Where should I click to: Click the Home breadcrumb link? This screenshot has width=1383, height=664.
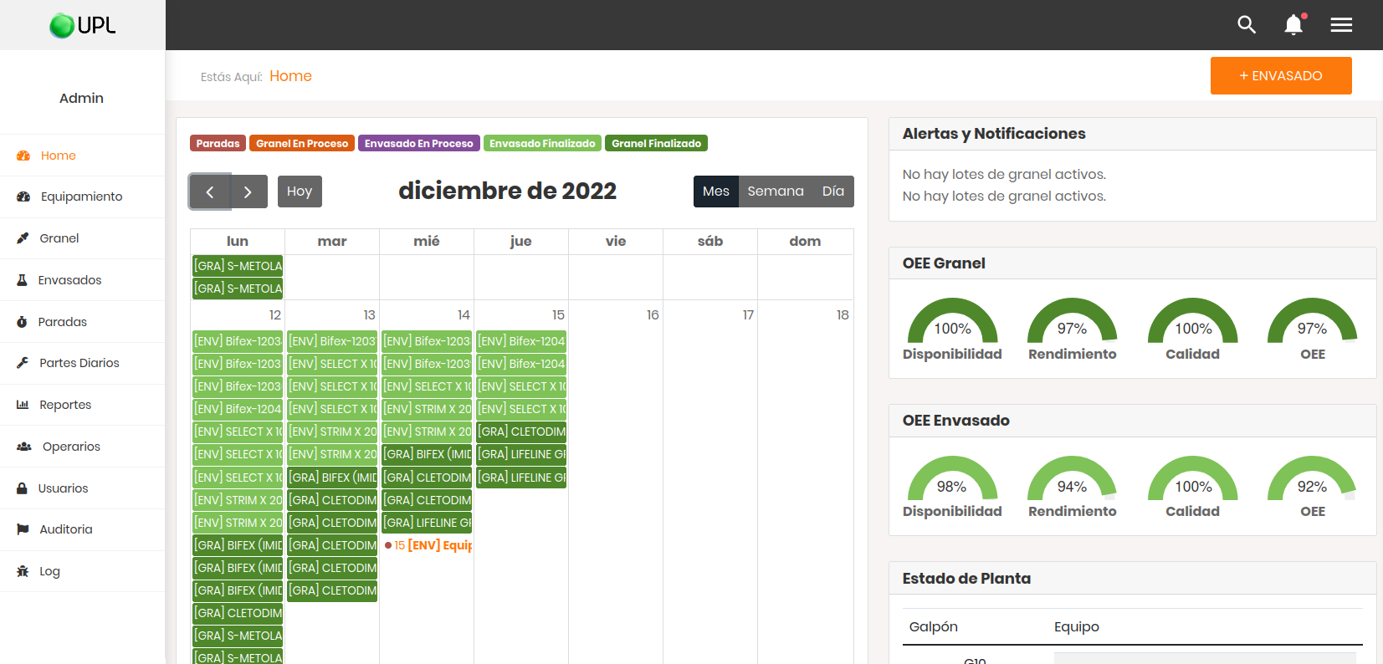[290, 76]
